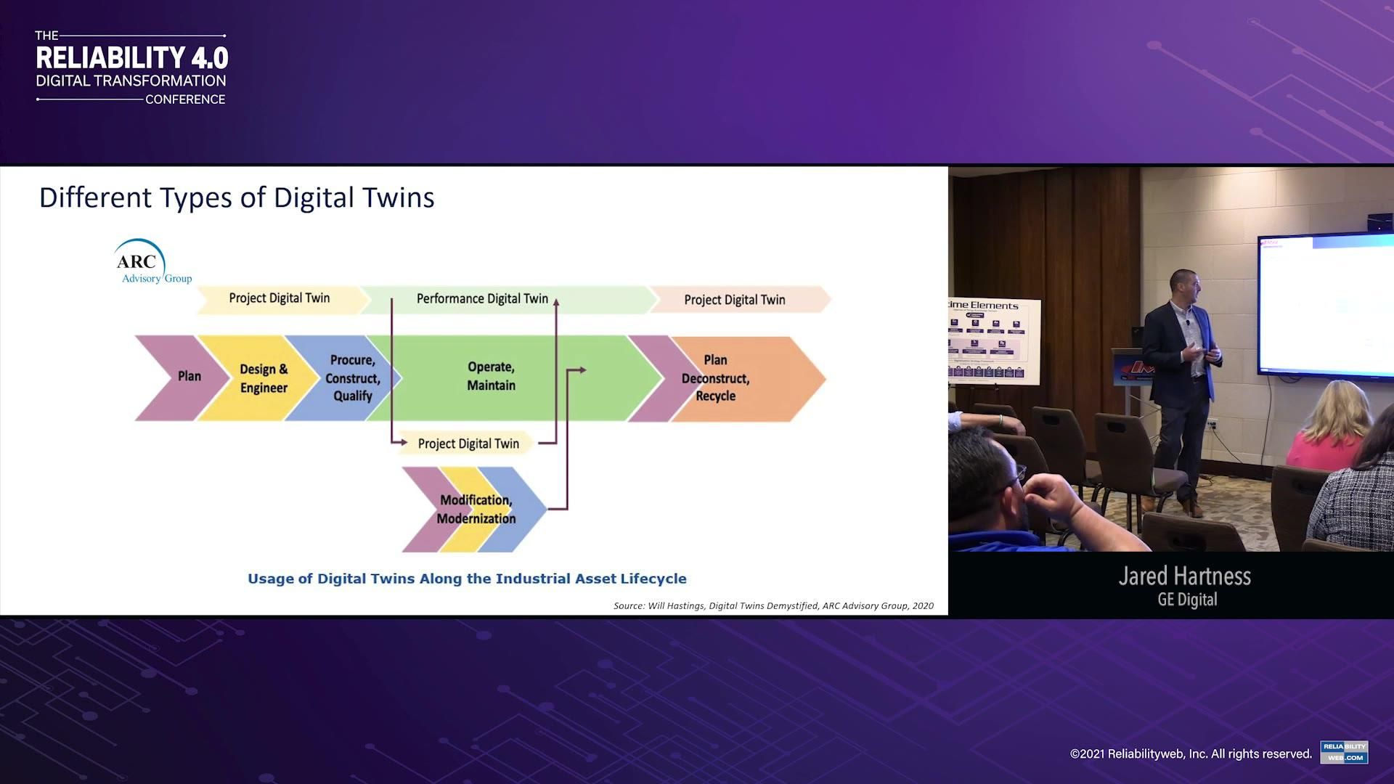
Task: Click the 'GE Digital' company label
Action: pos(1186,600)
